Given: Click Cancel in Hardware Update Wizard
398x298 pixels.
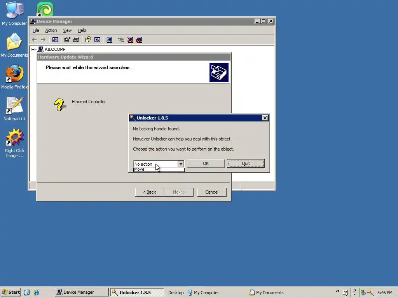Looking at the screenshot, I should tap(212, 192).
